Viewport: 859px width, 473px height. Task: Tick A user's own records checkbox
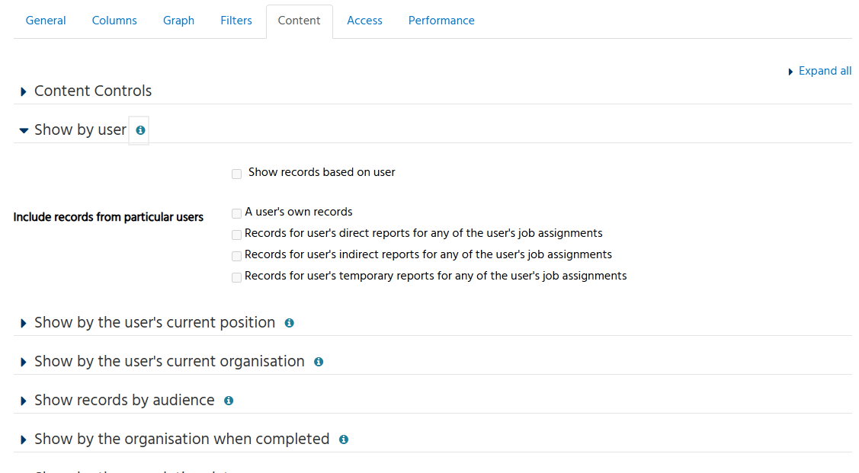[x=236, y=213]
